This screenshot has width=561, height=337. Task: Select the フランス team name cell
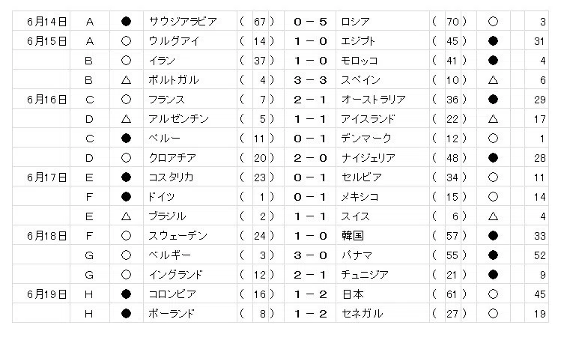coord(190,99)
